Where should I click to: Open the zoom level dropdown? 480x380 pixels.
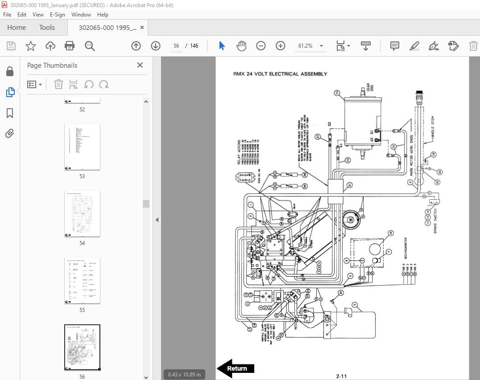coord(322,46)
